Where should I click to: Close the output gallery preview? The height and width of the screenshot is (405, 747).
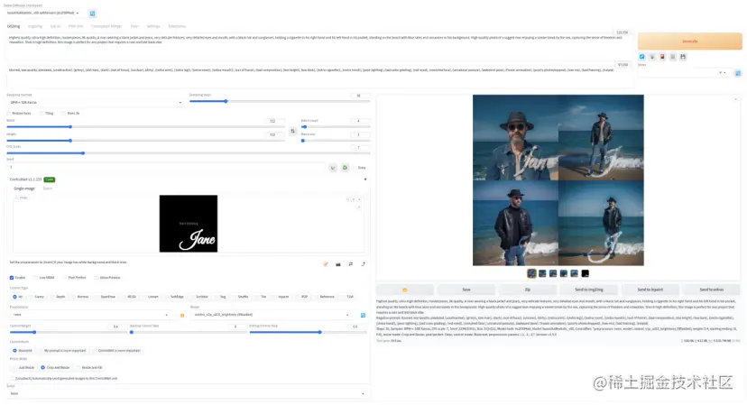pyautogui.click(x=735, y=99)
